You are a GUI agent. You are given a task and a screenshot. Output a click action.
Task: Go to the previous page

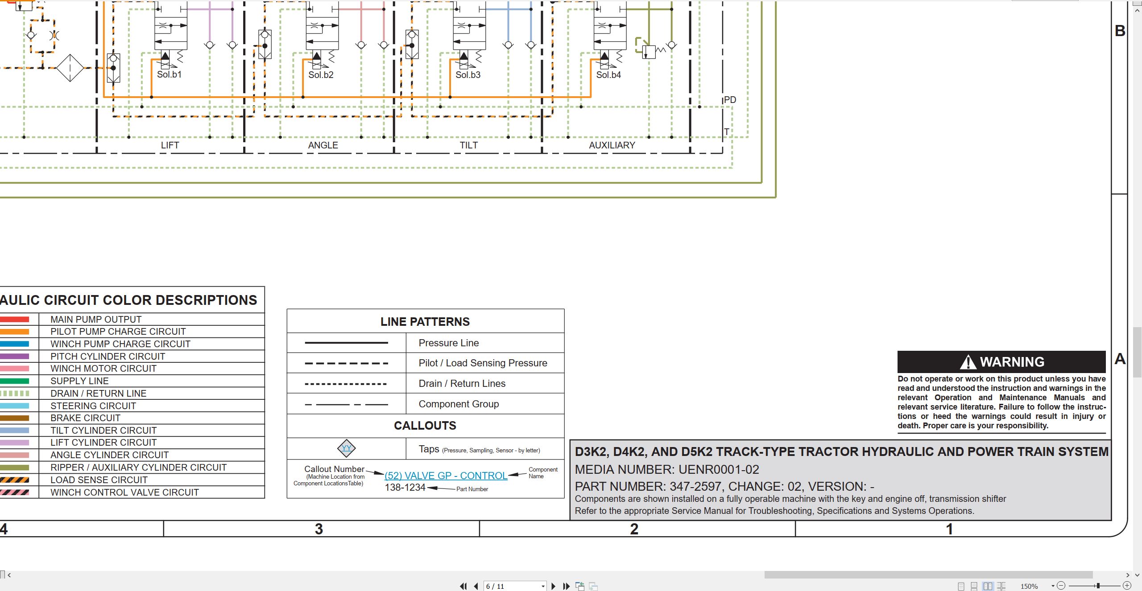tap(476, 586)
